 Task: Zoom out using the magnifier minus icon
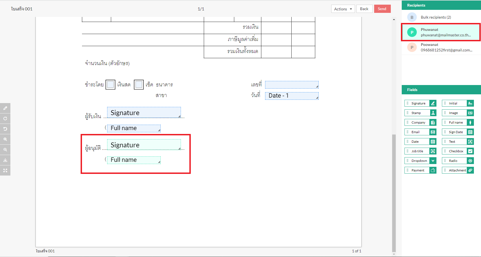[5, 150]
